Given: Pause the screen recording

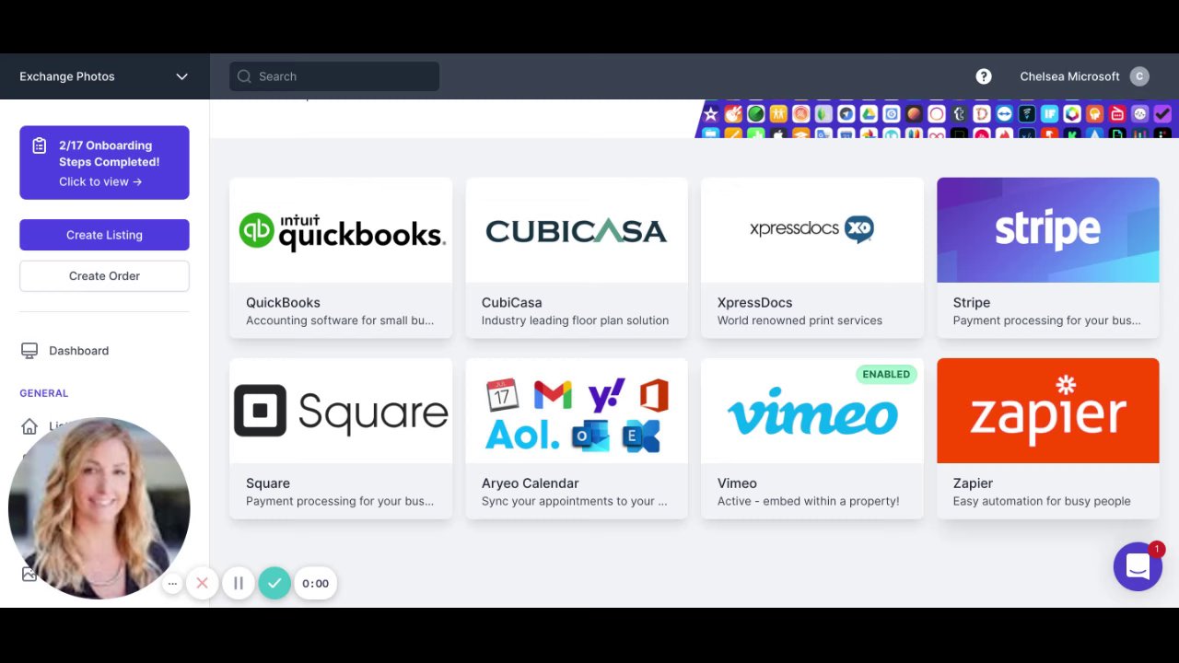Looking at the screenshot, I should pos(238,583).
